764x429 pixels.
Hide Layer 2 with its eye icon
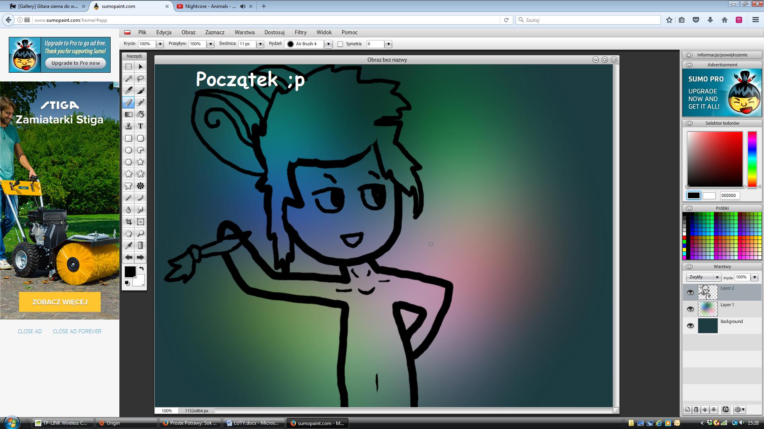click(x=690, y=292)
